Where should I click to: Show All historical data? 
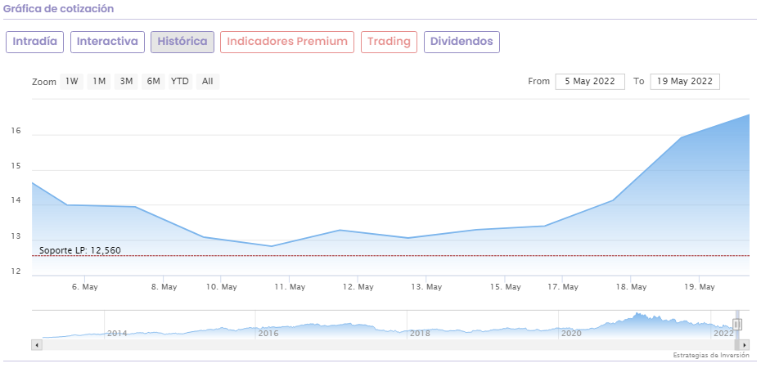[x=208, y=81]
